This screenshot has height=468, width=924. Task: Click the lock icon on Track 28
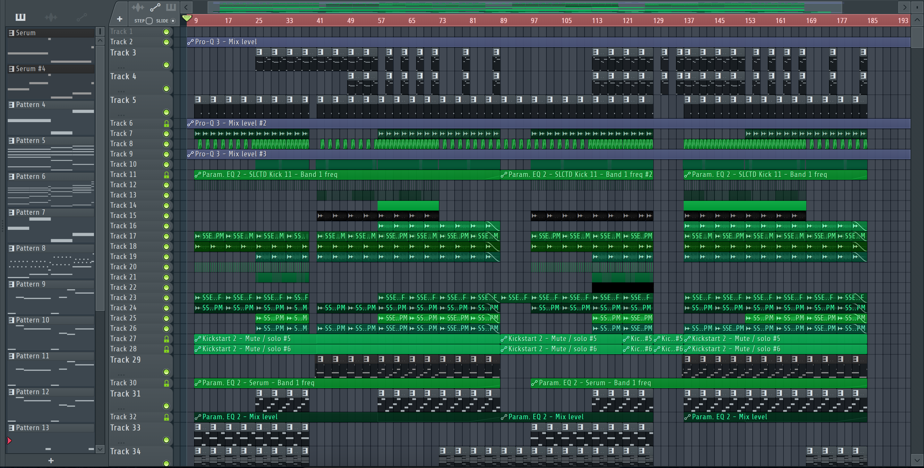click(167, 349)
